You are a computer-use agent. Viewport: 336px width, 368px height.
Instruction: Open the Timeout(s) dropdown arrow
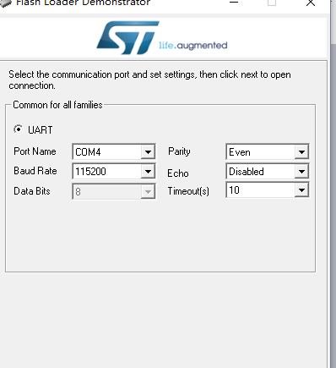coord(301,190)
